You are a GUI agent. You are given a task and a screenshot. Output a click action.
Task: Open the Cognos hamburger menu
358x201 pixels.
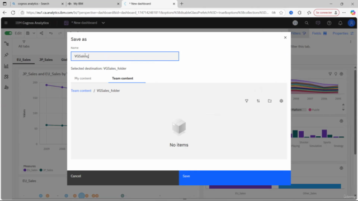(6, 23)
